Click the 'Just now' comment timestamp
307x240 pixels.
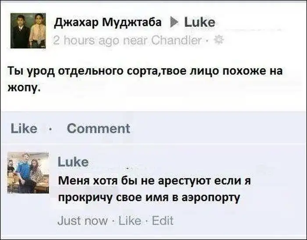point(82,221)
